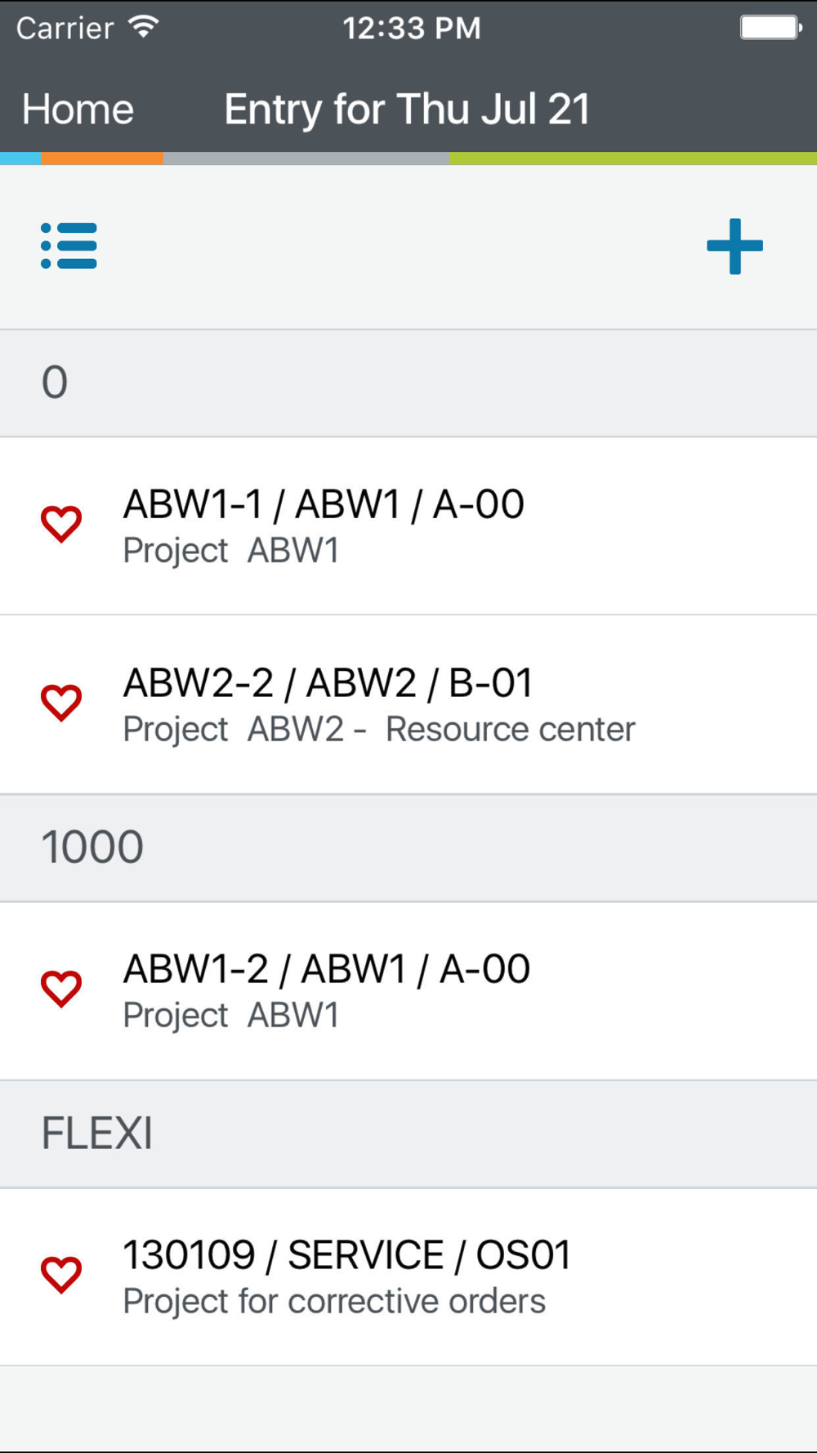
Task: Toggle favorite heart for ABW2-2 entry
Action: (61, 703)
